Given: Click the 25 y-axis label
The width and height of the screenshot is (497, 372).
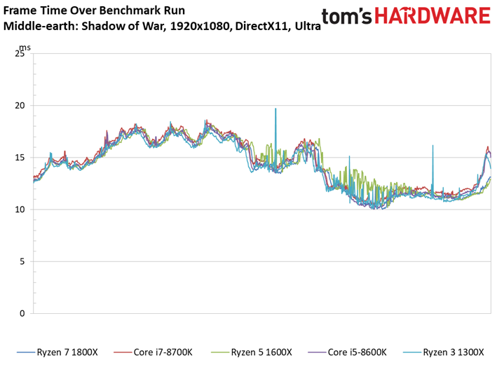Looking at the screenshot, I should tap(20, 53).
